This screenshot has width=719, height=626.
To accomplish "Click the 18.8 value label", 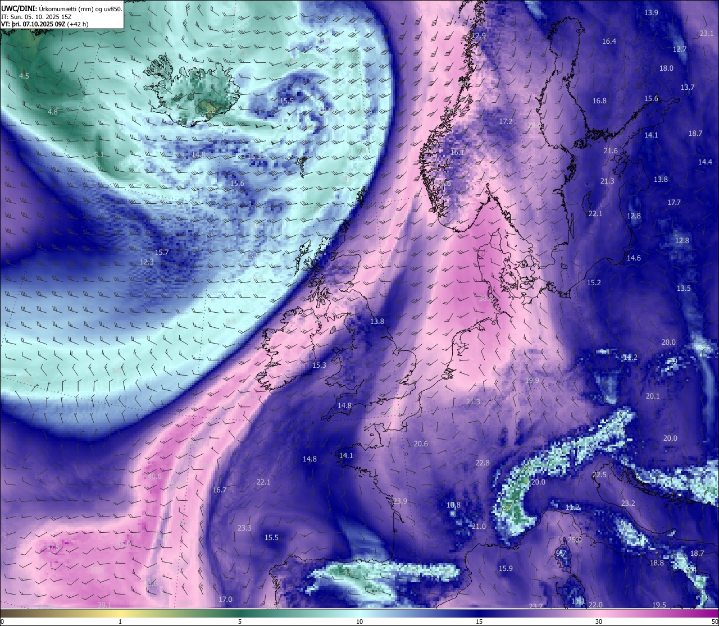I will click(657, 563).
